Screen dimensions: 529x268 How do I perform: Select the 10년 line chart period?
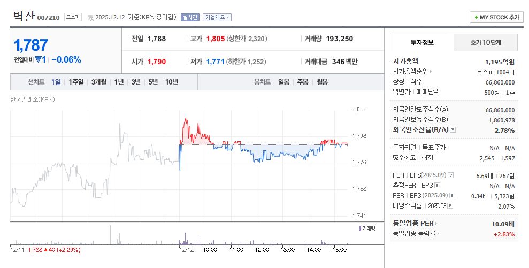pos(171,82)
